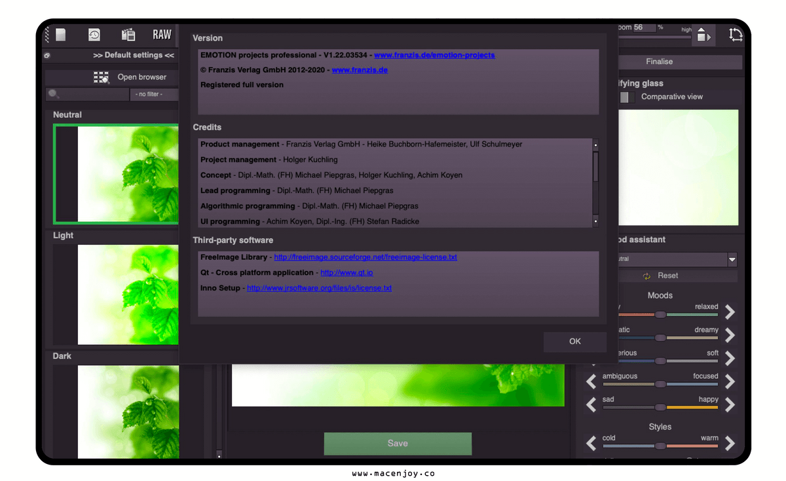Open the Inno Setup license link
Screen dimensions: 786x481
pyautogui.click(x=319, y=289)
